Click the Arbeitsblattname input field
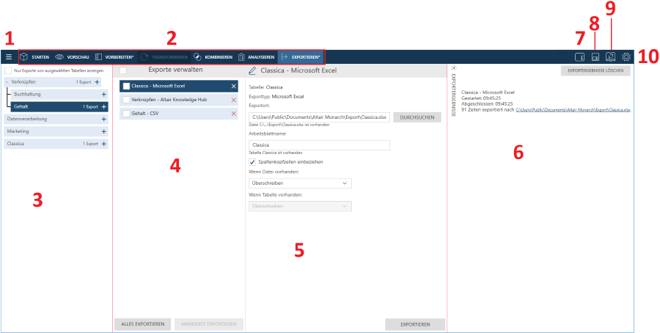 (319, 145)
